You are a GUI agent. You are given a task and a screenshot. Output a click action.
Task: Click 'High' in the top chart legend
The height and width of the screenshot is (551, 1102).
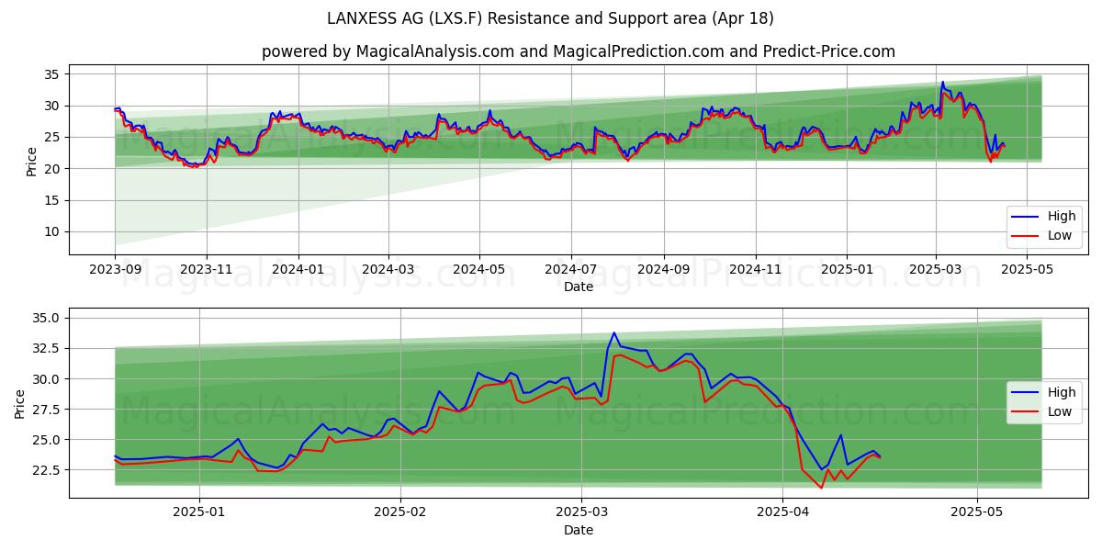coord(1062,217)
